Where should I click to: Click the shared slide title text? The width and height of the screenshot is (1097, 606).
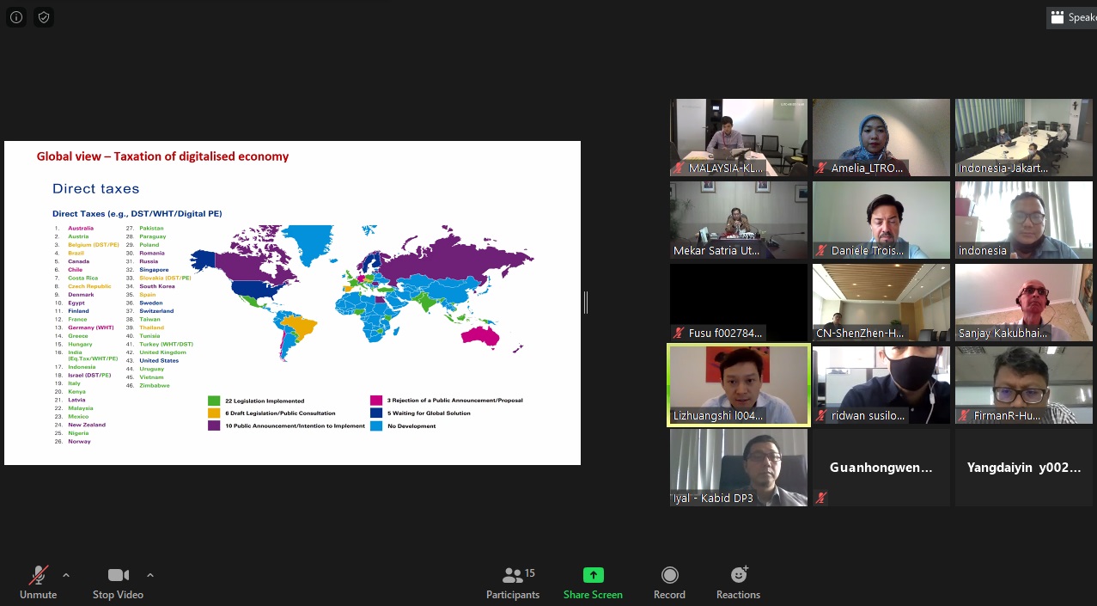tap(162, 156)
